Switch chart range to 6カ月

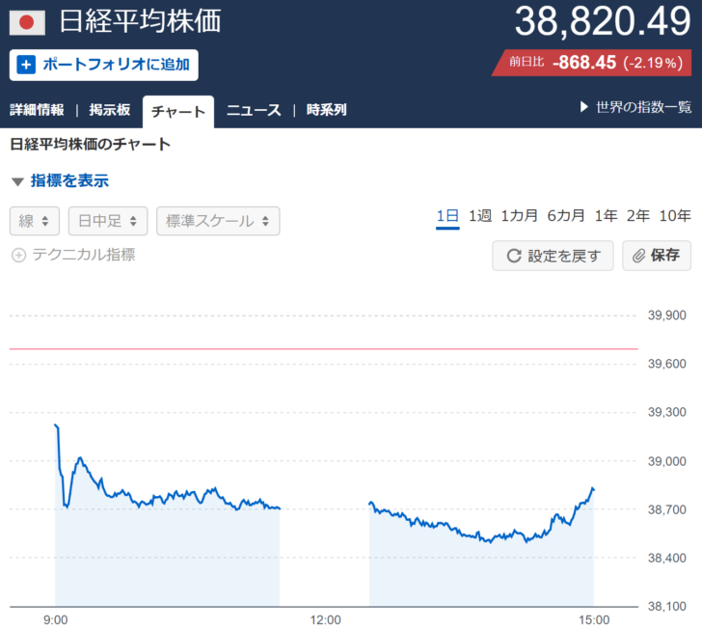566,216
